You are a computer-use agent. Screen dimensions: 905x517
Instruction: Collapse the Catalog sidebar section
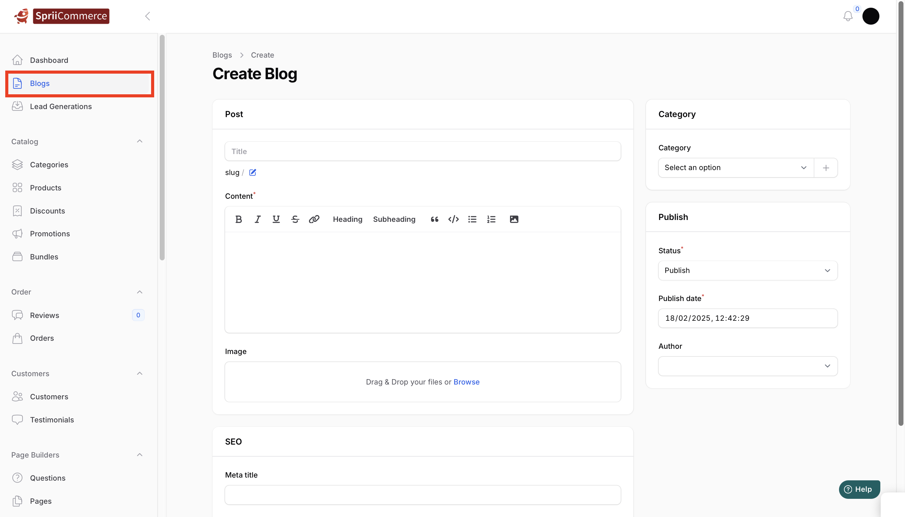[x=140, y=141]
